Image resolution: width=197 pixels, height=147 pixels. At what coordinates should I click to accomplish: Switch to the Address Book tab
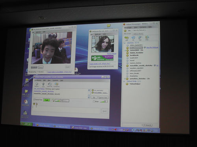click(x=138, y=34)
